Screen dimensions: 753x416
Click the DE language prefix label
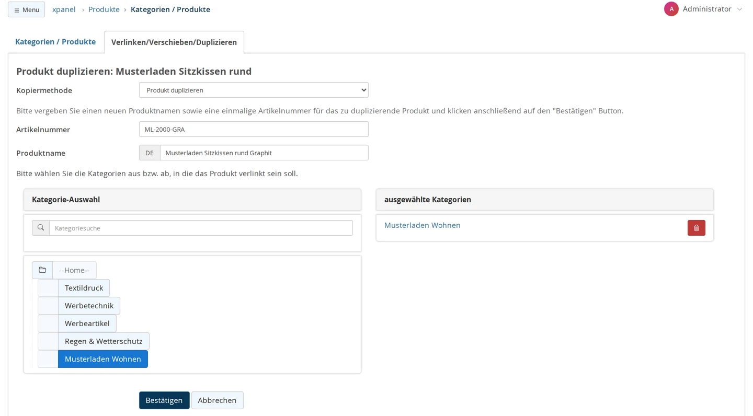pyautogui.click(x=150, y=153)
